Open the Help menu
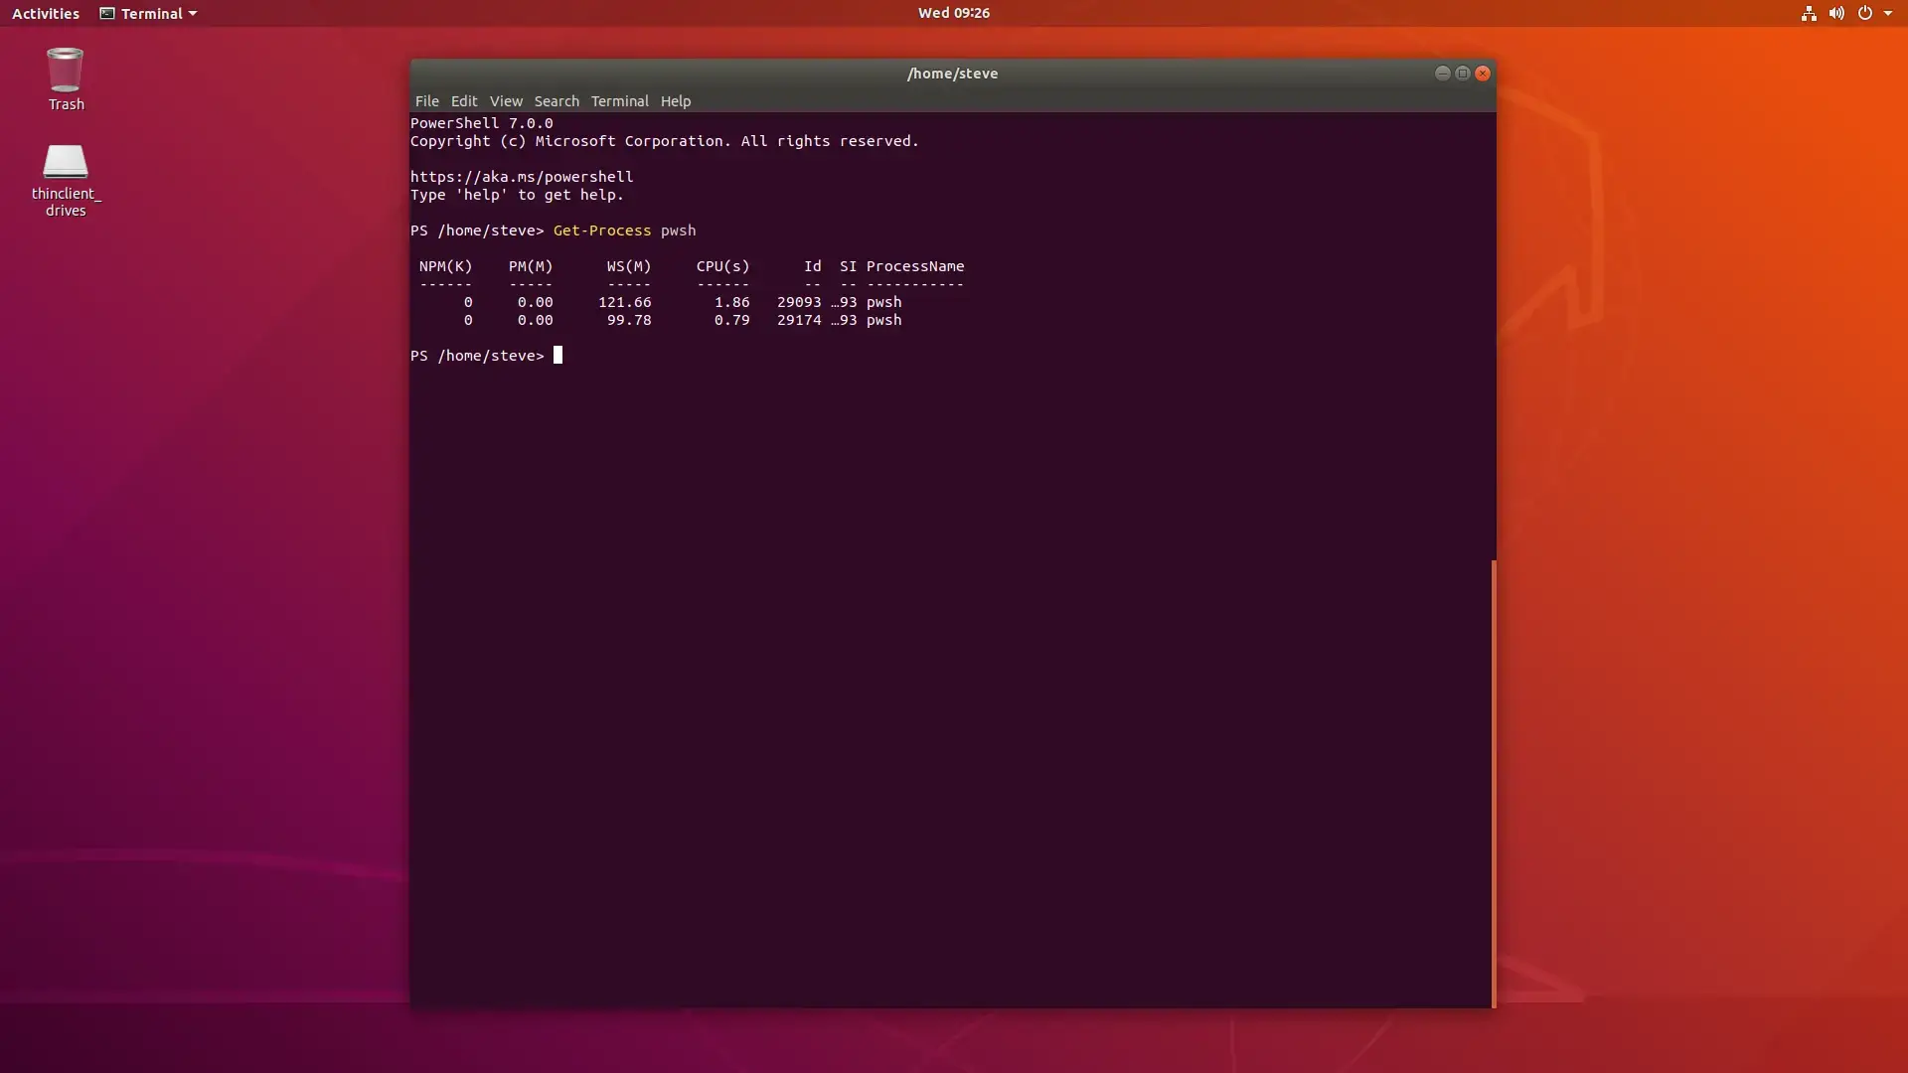The height and width of the screenshot is (1073, 1908). coord(676,101)
